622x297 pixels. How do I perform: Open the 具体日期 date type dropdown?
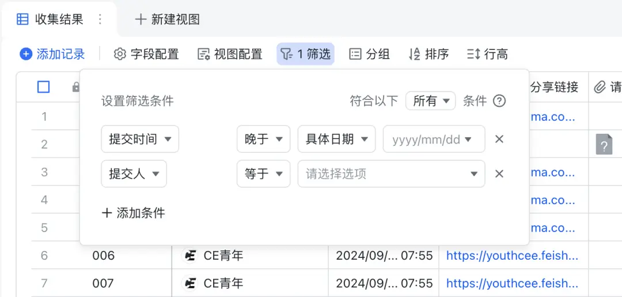336,139
